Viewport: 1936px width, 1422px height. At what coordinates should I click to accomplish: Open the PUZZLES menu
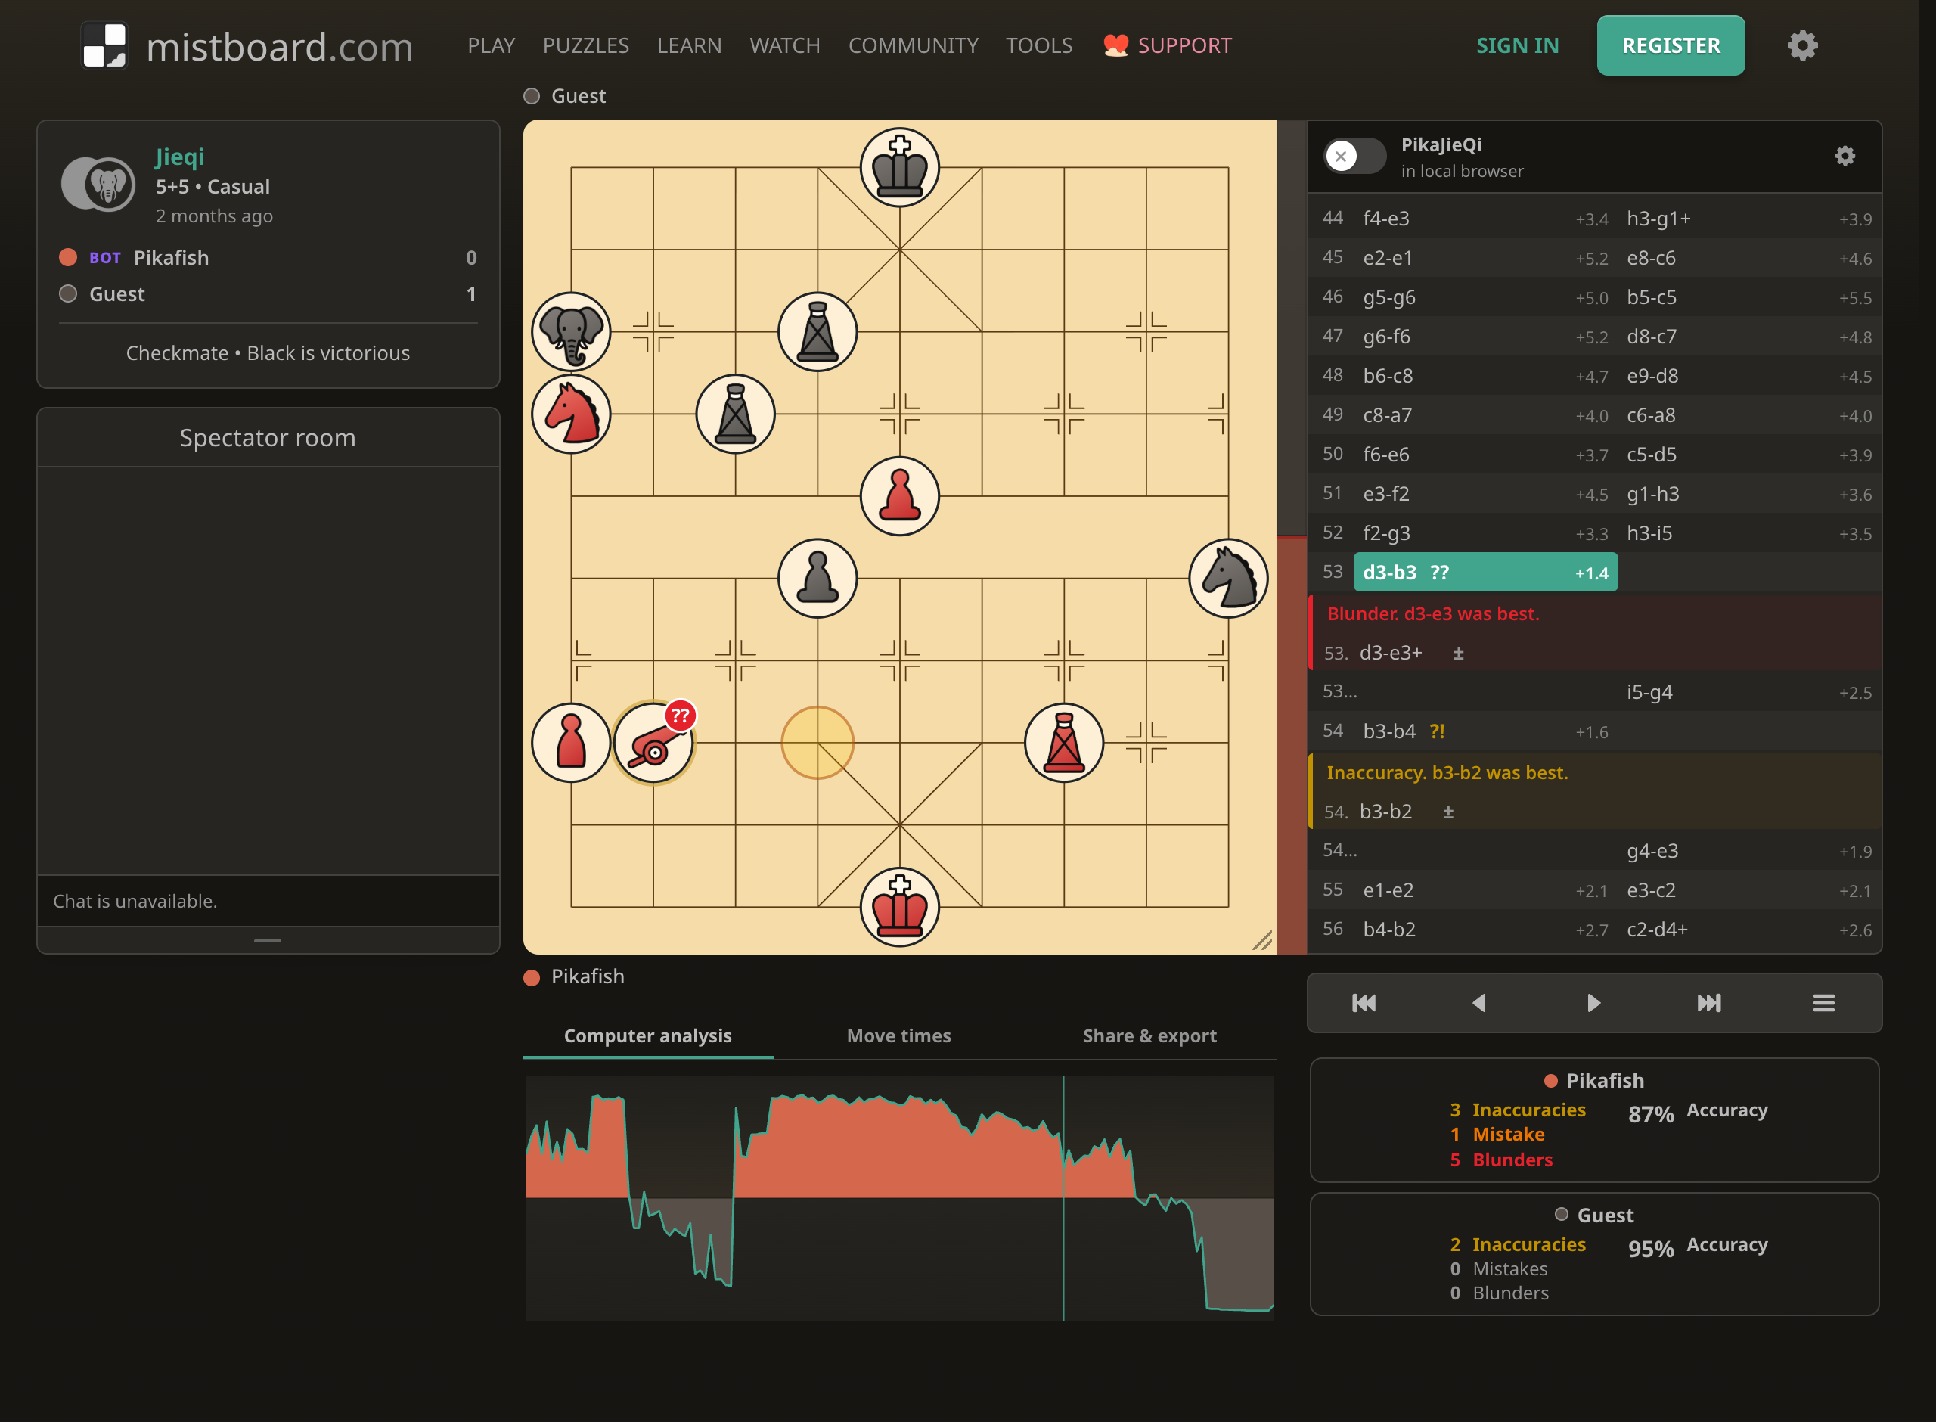[x=586, y=45]
